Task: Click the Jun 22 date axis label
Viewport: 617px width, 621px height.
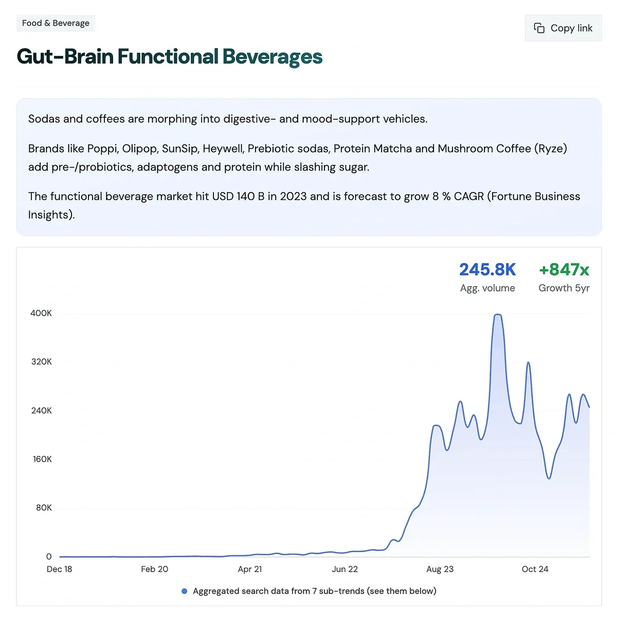Action: (344, 569)
